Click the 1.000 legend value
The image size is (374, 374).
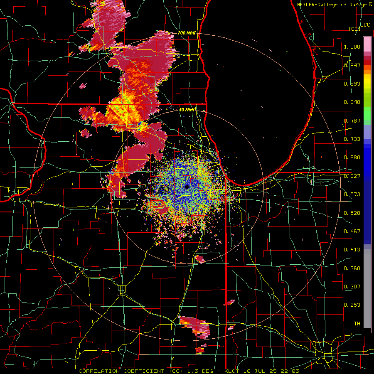coord(352,47)
